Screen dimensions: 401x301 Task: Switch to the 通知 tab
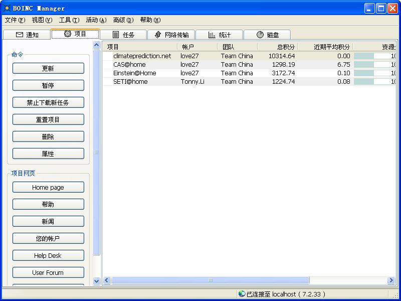[x=27, y=35]
